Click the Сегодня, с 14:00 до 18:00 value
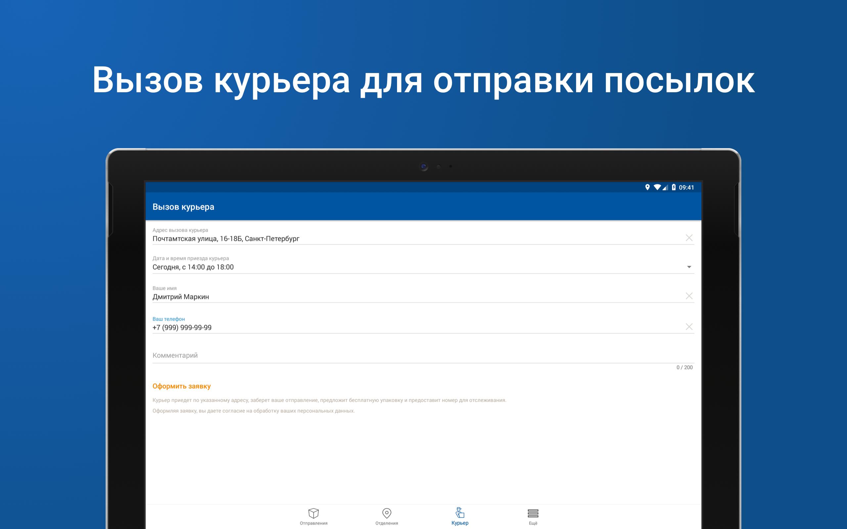847x529 pixels. click(193, 267)
